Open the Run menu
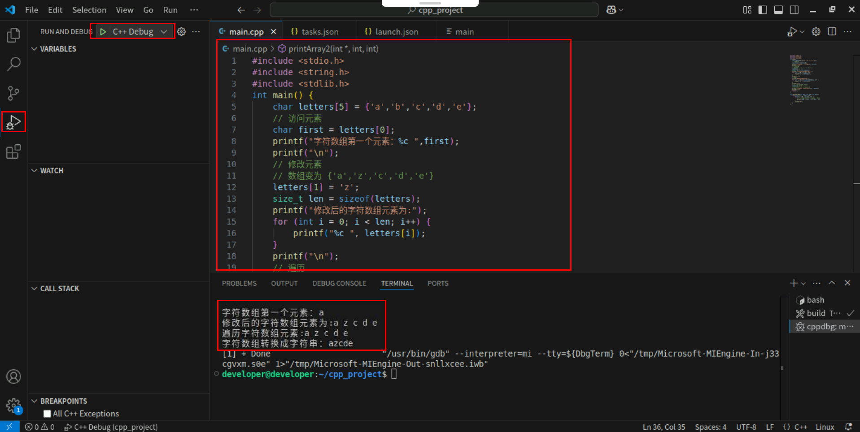 pyautogui.click(x=170, y=10)
